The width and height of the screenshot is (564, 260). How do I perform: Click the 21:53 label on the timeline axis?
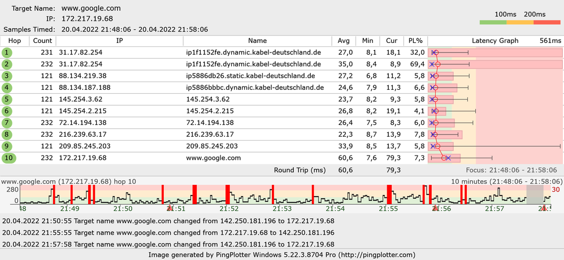click(281, 208)
